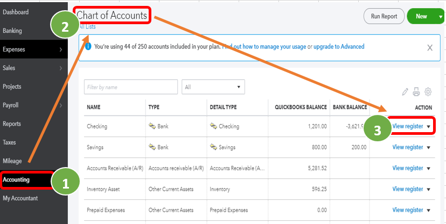Sort by BANK BALANCE column header
Screen dimensions: 446x224
coord(350,107)
